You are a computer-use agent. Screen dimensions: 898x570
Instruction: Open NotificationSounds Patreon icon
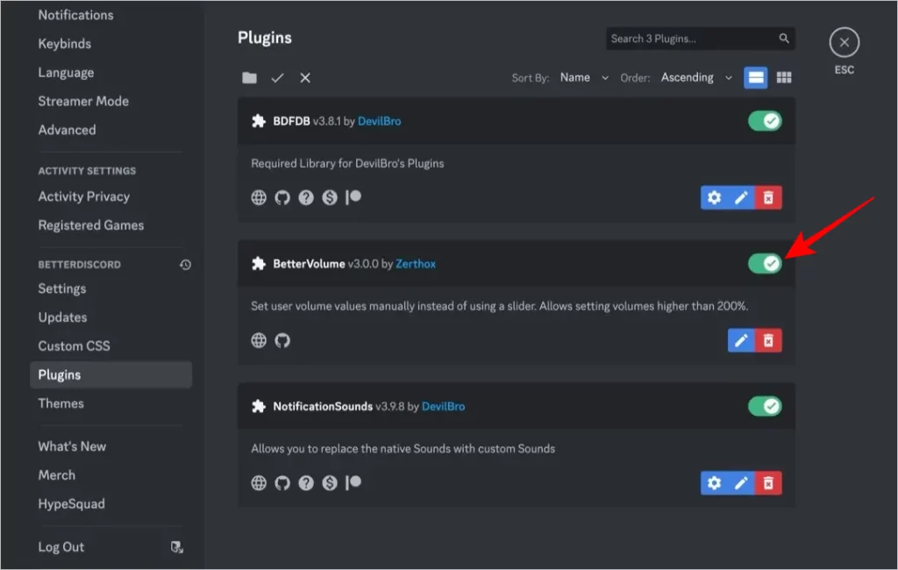[x=353, y=483]
